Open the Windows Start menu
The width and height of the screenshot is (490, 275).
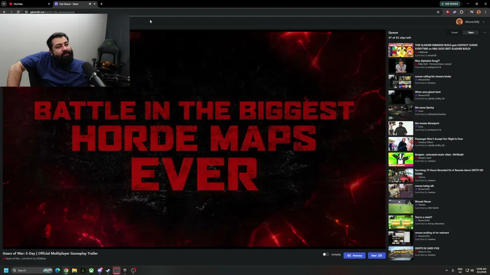click(x=6, y=270)
